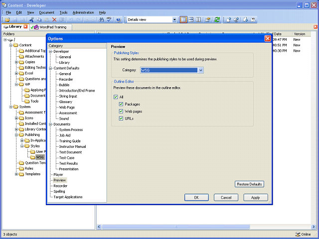319x239 pixels.
Task: Click the OK button
Action: (196, 197)
